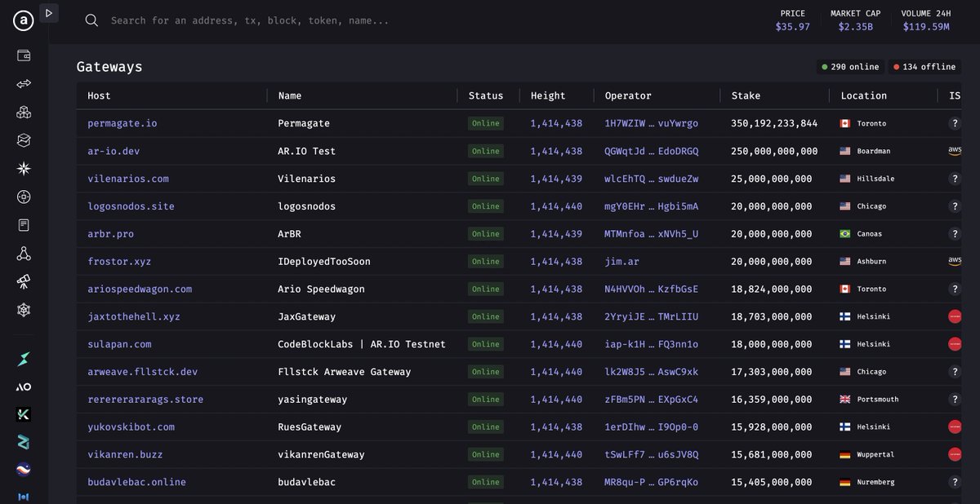
Task: Click the Brazil flag in ArBR row
Action: pos(845,234)
